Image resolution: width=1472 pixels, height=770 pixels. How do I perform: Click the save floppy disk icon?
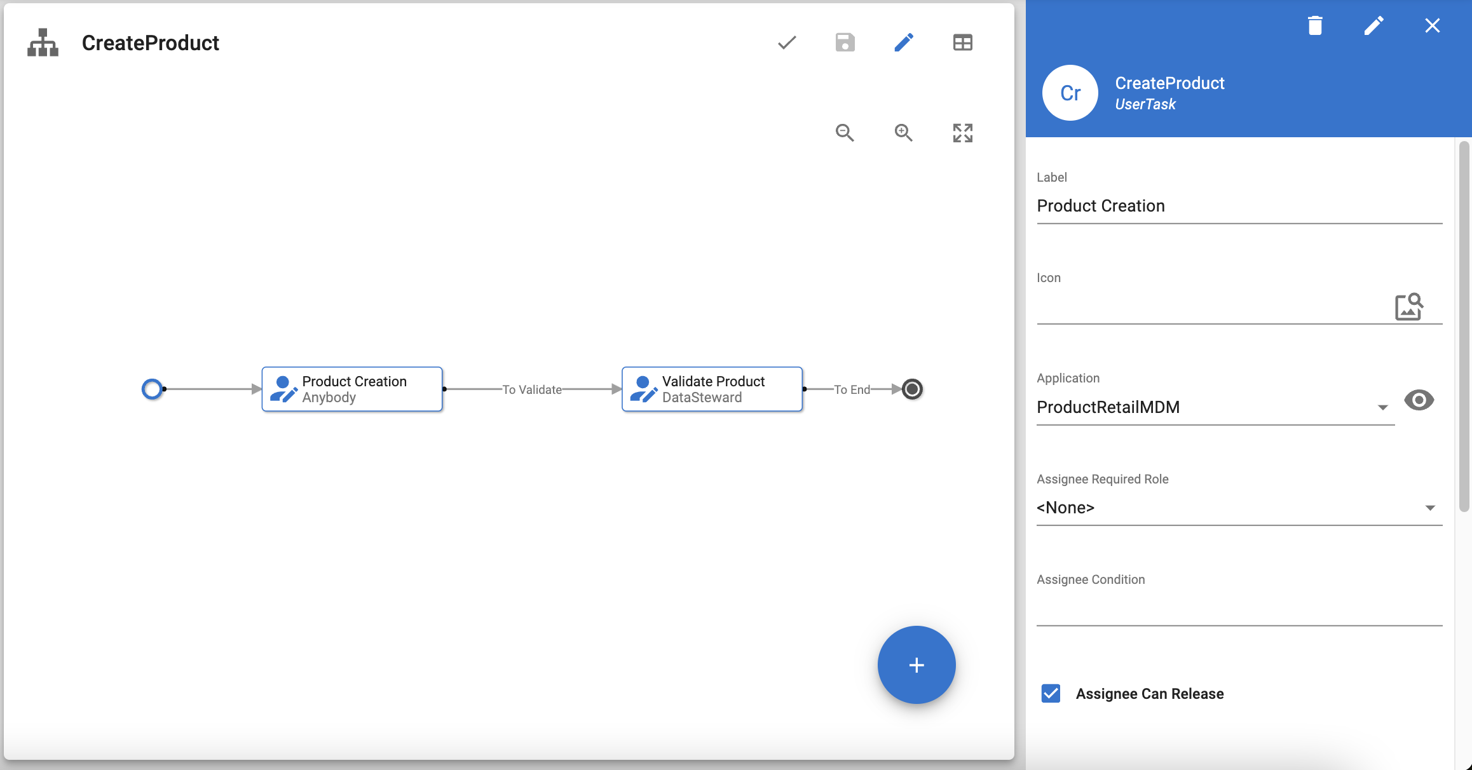pos(845,43)
